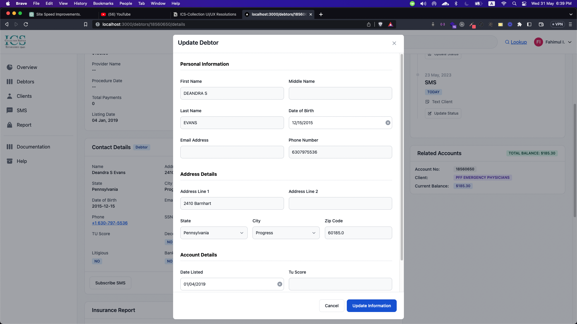This screenshot has width=577, height=324.
Task: Click Brave Shields icon in address bar
Action: point(380,24)
